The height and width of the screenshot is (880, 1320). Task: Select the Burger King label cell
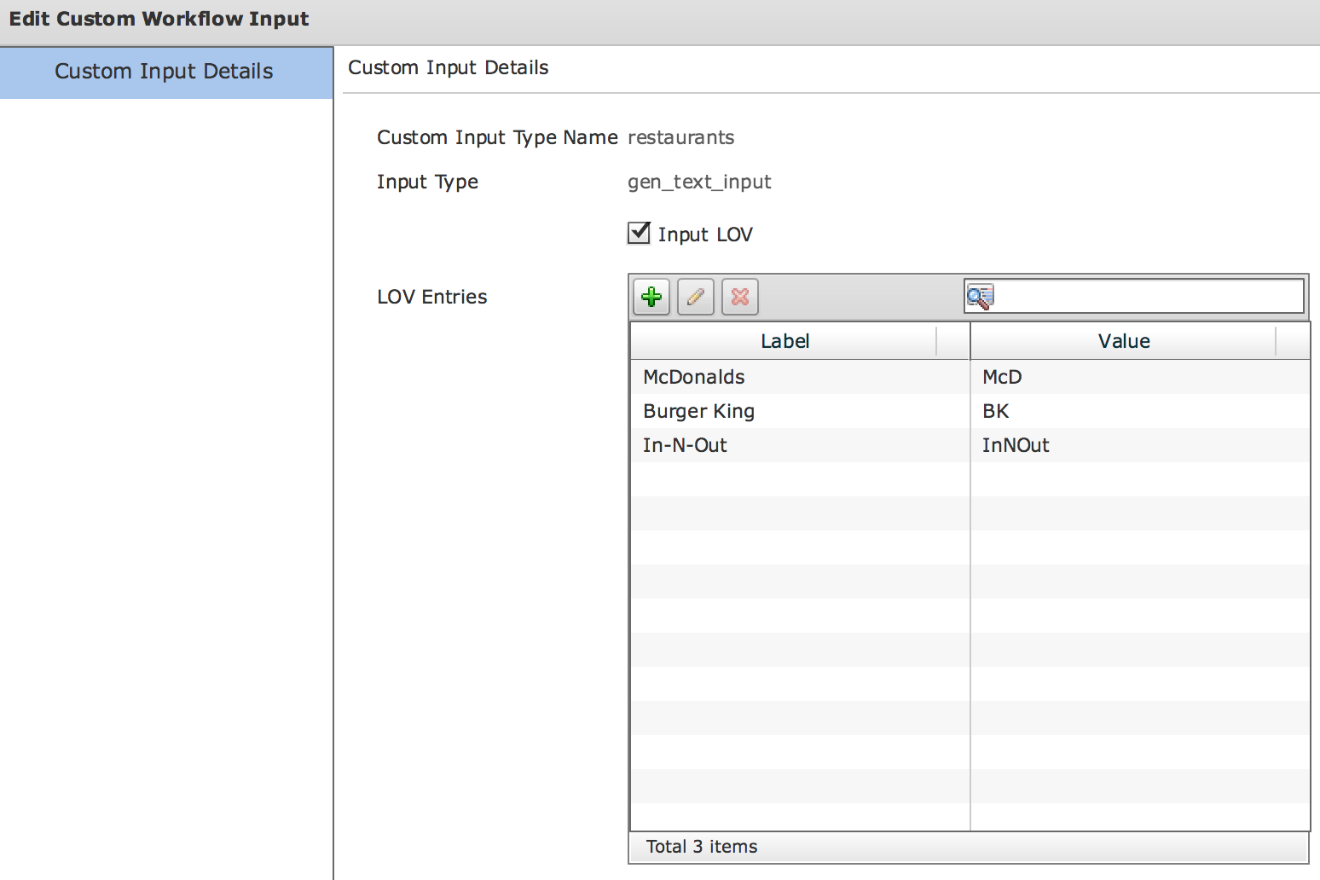(x=698, y=411)
